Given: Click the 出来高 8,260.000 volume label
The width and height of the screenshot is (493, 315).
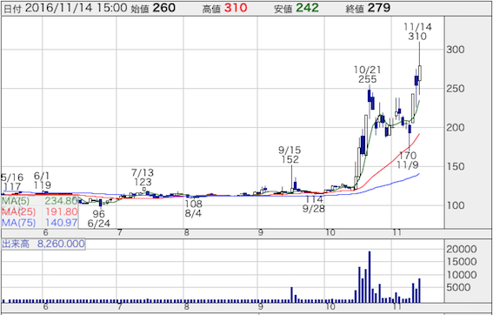Looking at the screenshot, I should click(x=43, y=244).
